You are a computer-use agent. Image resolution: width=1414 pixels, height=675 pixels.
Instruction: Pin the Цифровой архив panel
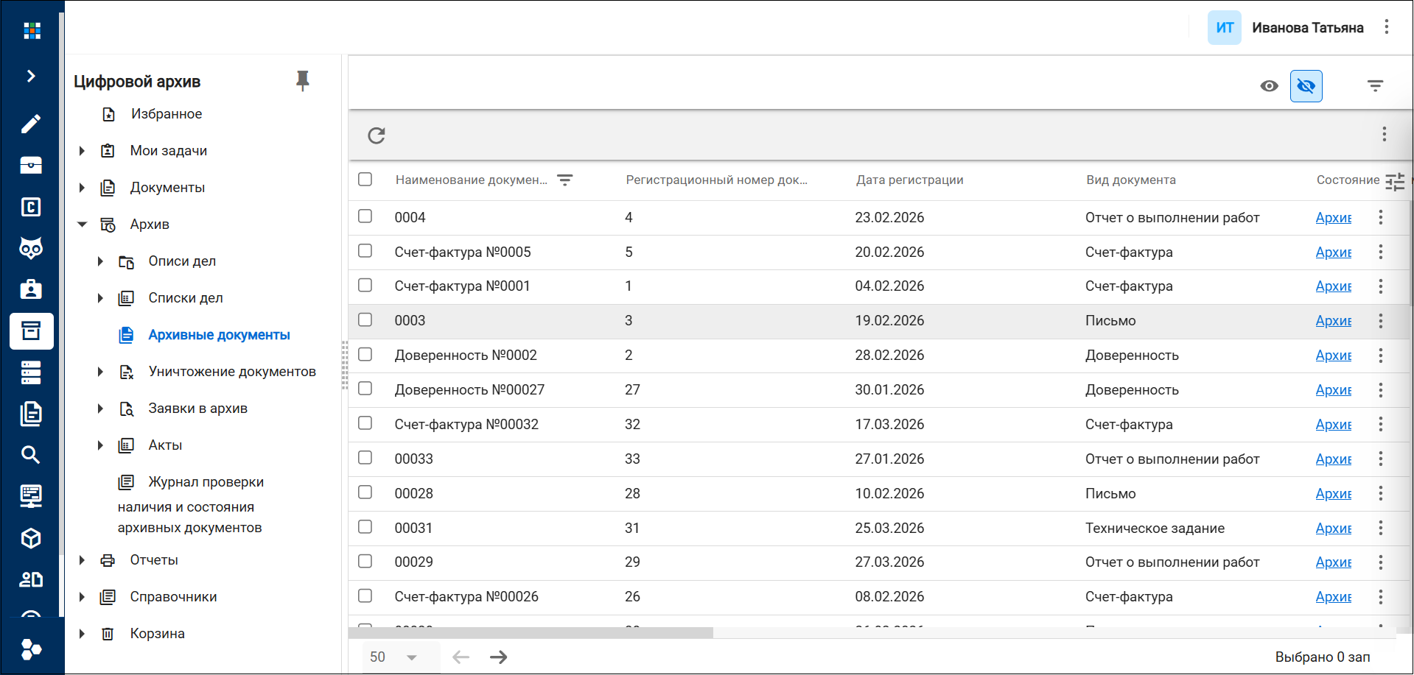[302, 80]
